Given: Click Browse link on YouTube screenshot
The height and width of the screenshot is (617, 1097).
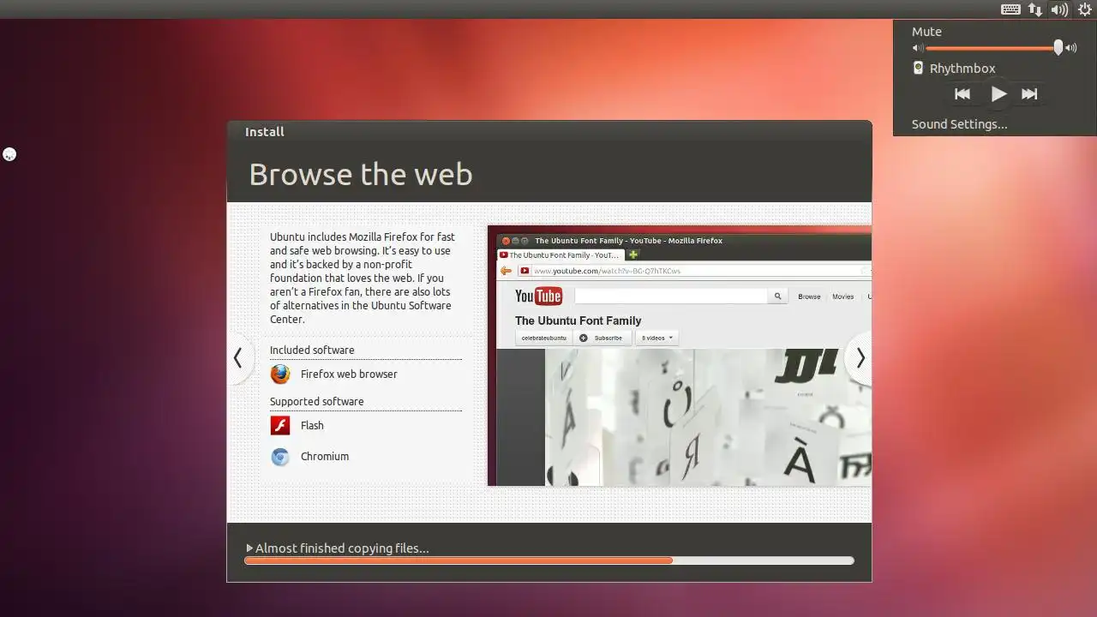Looking at the screenshot, I should (x=809, y=297).
